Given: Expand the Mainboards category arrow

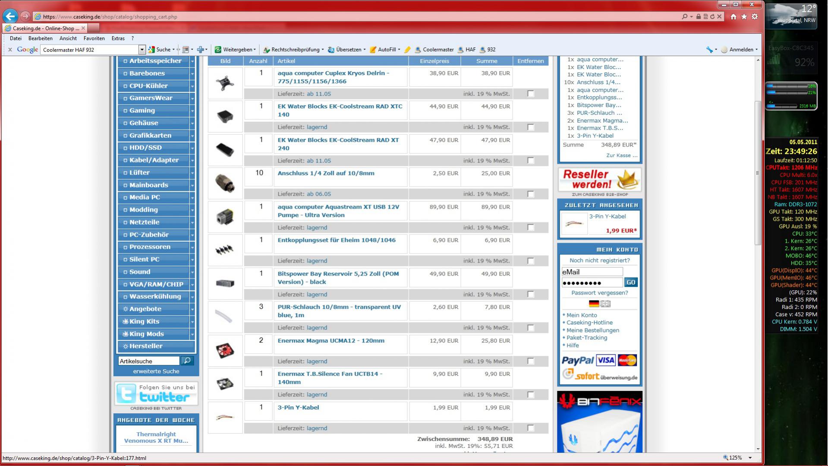Looking at the screenshot, I should click(192, 185).
